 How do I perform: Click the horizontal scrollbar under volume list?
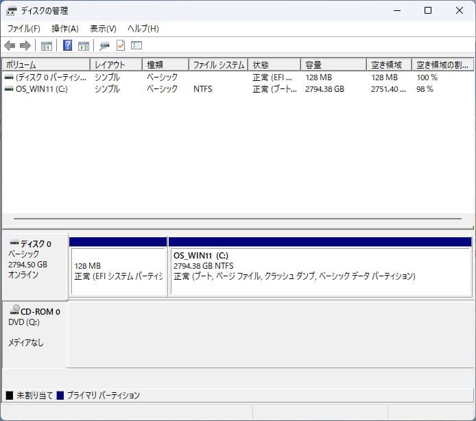point(237,218)
